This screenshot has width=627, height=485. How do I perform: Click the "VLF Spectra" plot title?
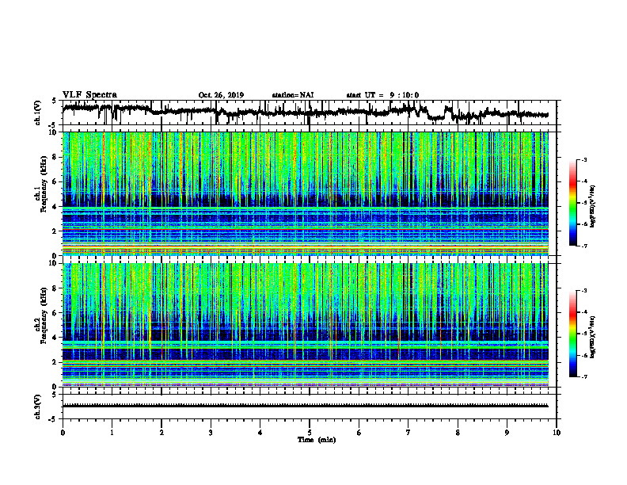tap(89, 95)
